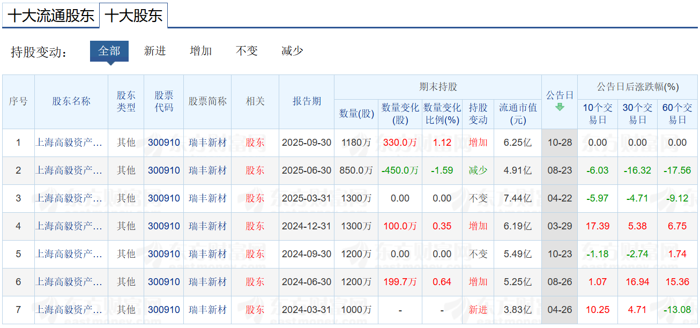This screenshot has width=700, height=328.
Task: Click the 公告日 column header to sort
Action: point(560,95)
